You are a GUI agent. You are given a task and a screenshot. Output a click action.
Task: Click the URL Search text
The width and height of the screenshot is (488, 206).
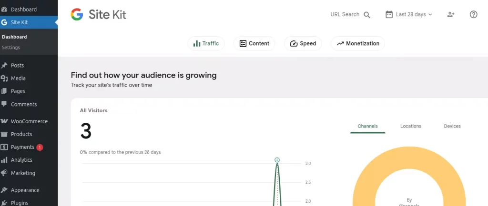click(345, 14)
